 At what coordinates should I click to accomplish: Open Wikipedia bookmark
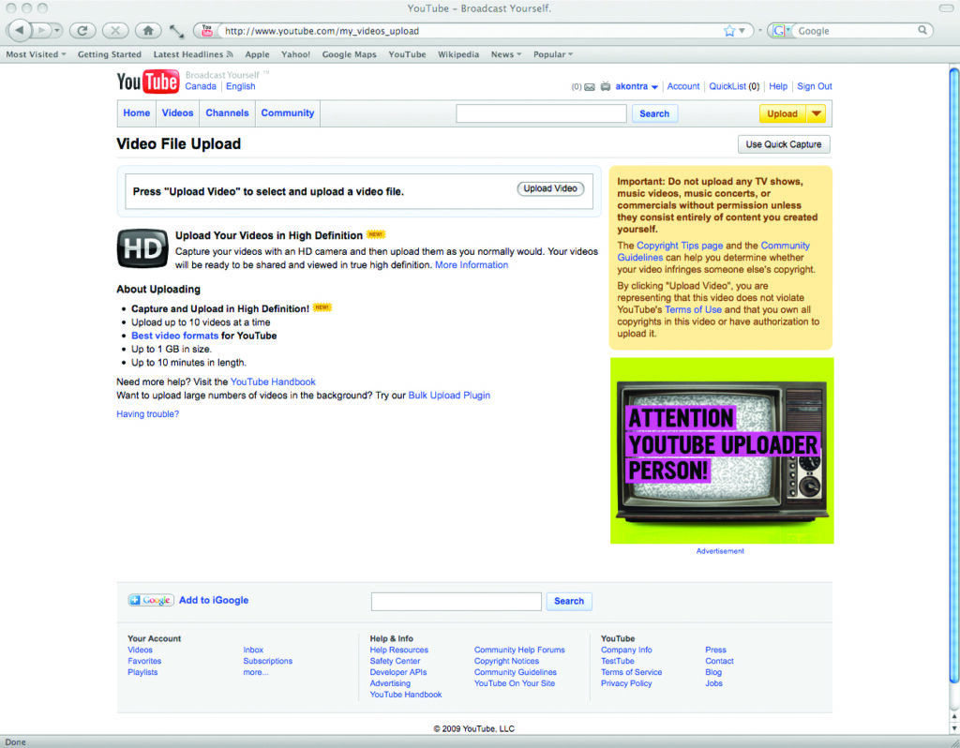pyautogui.click(x=458, y=54)
